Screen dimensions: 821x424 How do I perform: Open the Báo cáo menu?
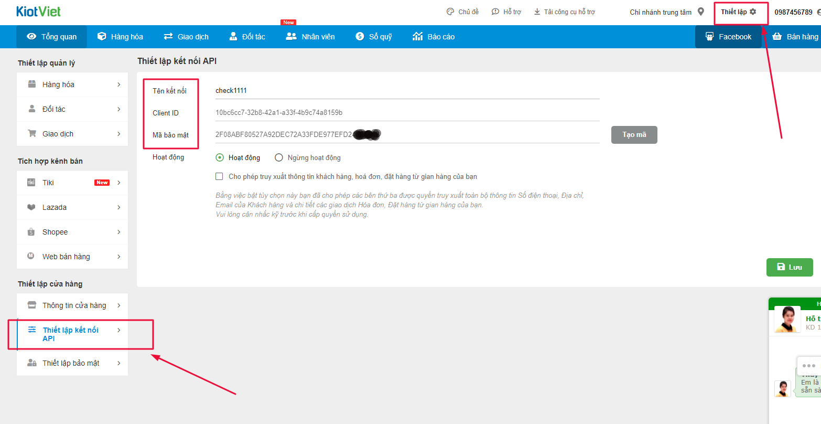[434, 37]
